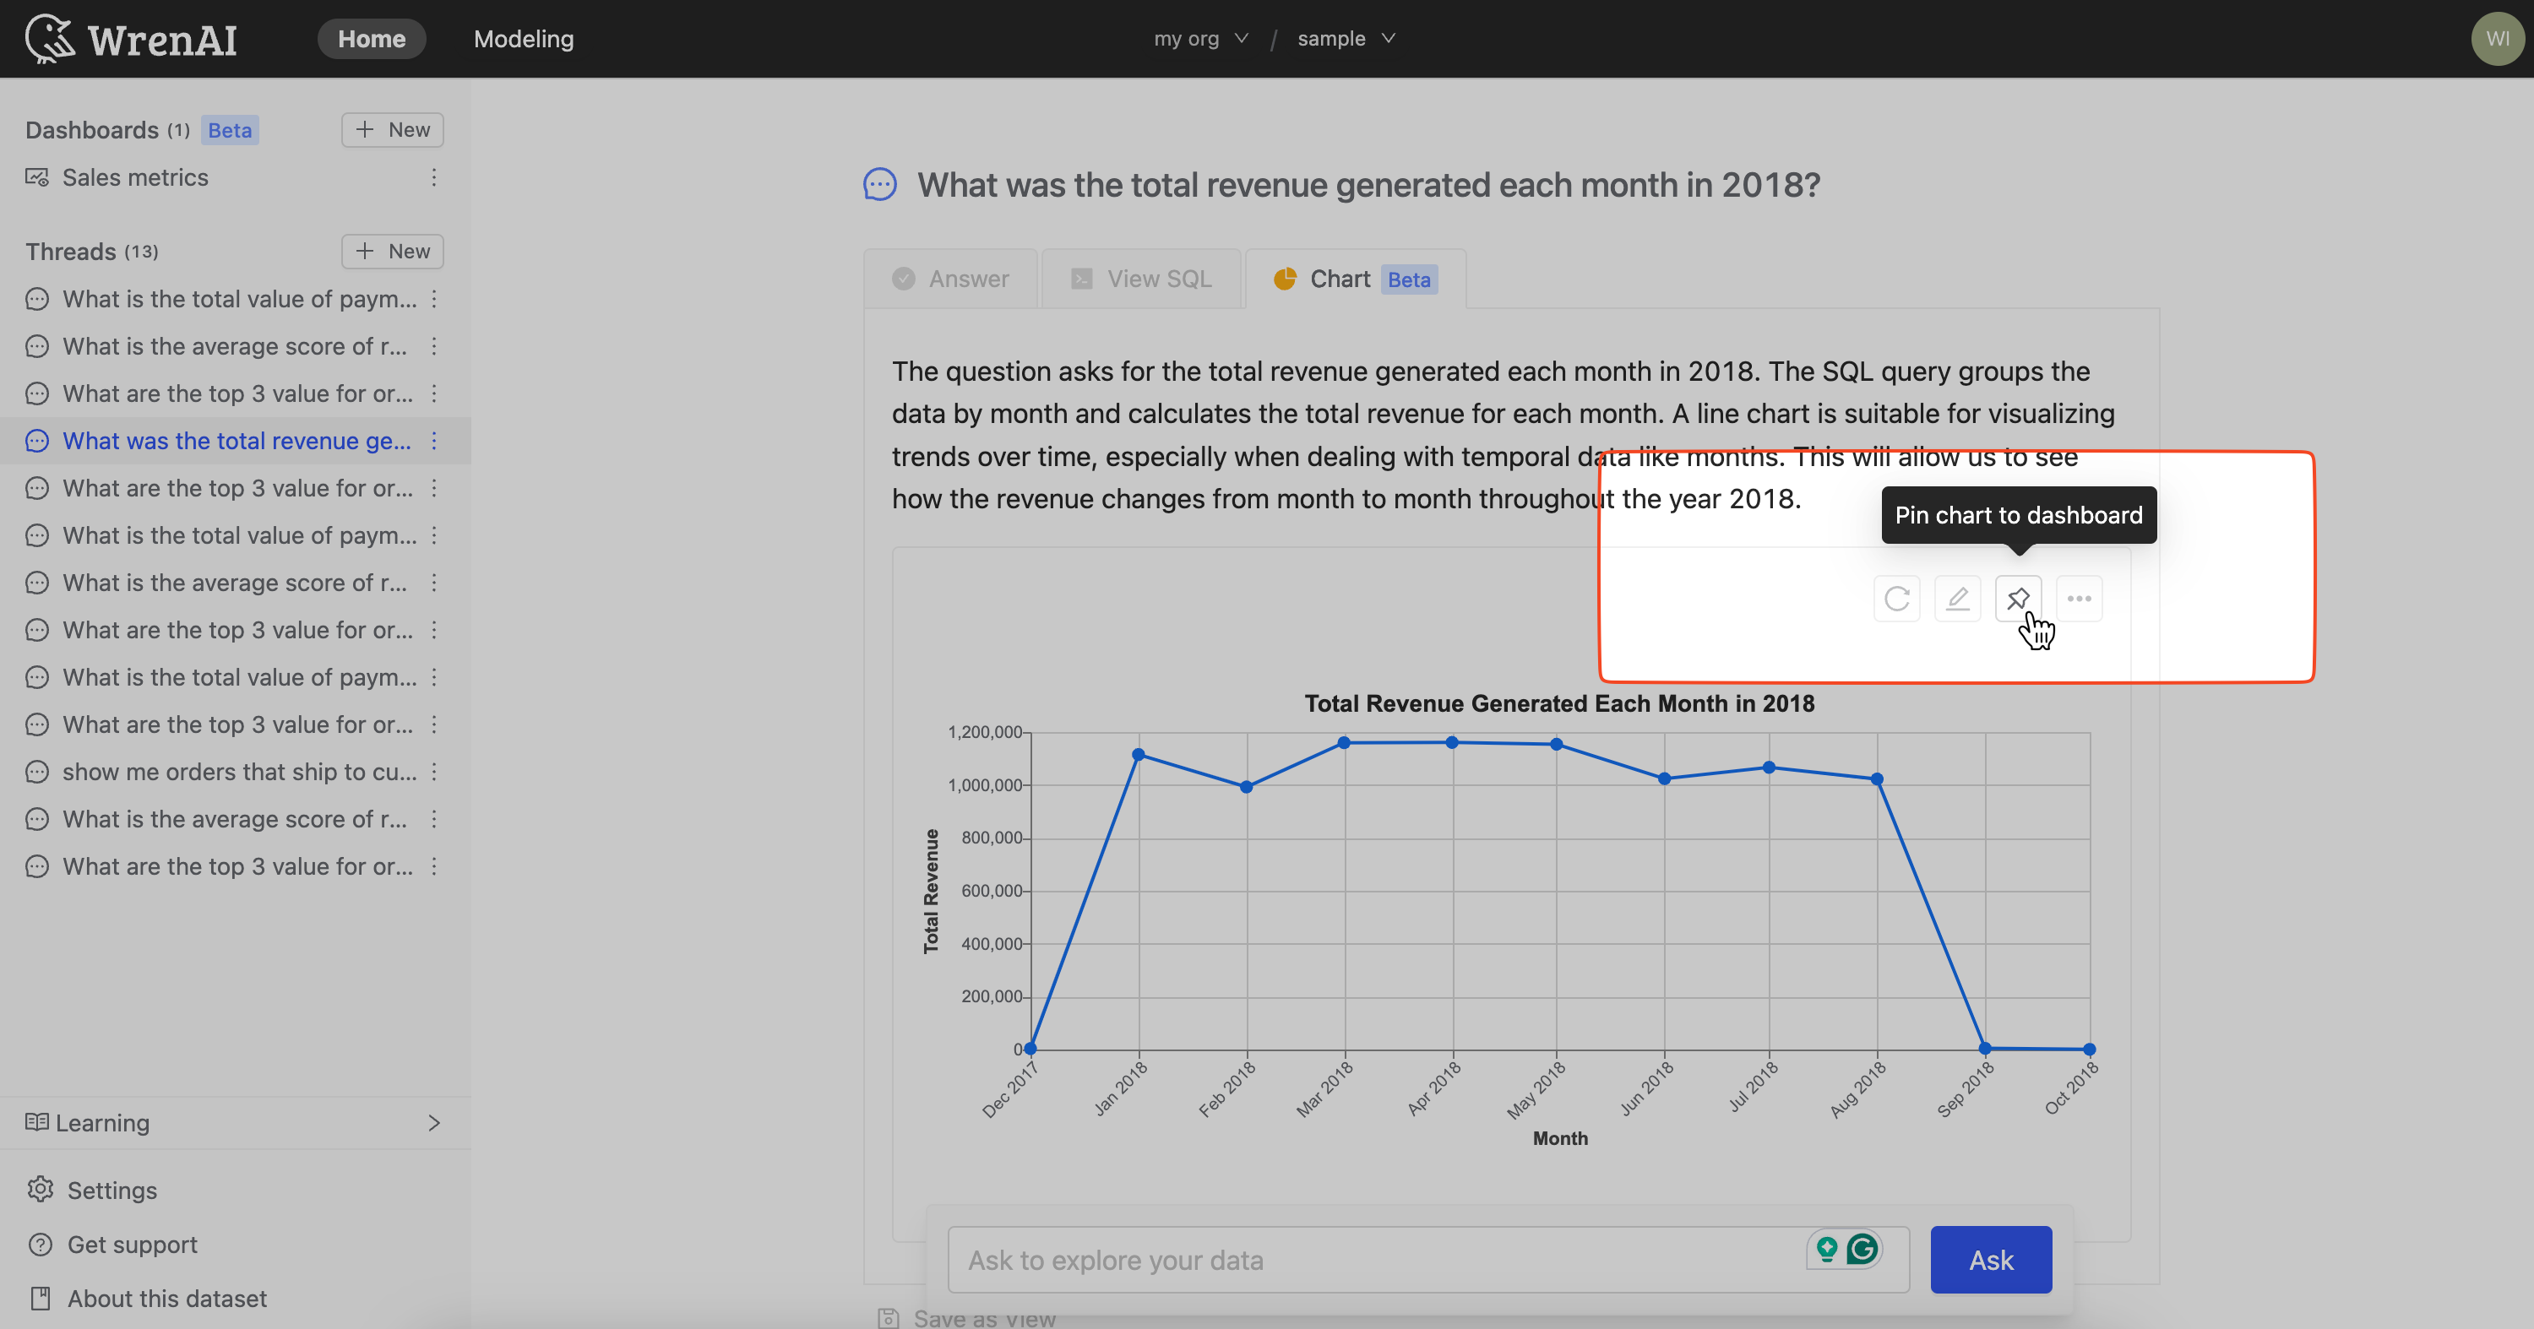This screenshot has height=1329, width=2534.
Task: Toggle the Modeling navigation view
Action: 523,39
